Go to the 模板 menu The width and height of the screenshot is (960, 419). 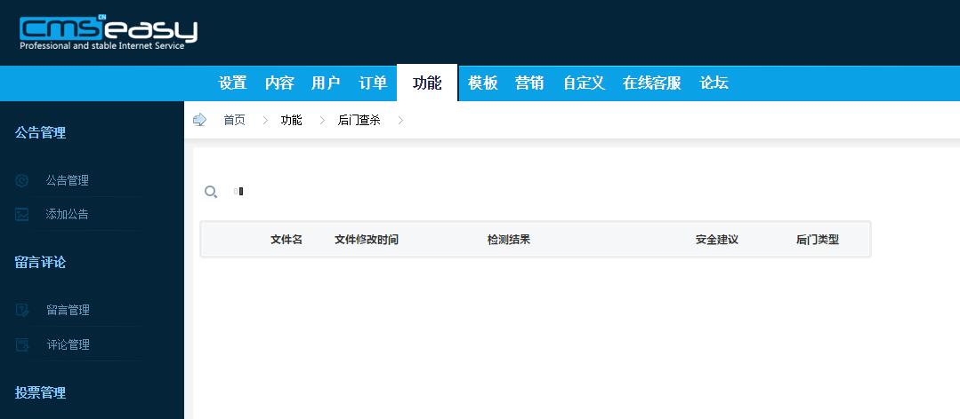coord(483,83)
